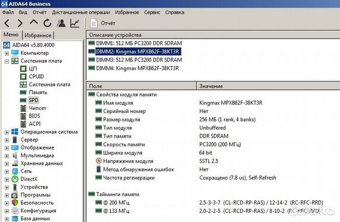Expand the Мультимедиа tree node
Image resolution: width=340 pixels, height=222 pixels.
[x=7, y=156]
